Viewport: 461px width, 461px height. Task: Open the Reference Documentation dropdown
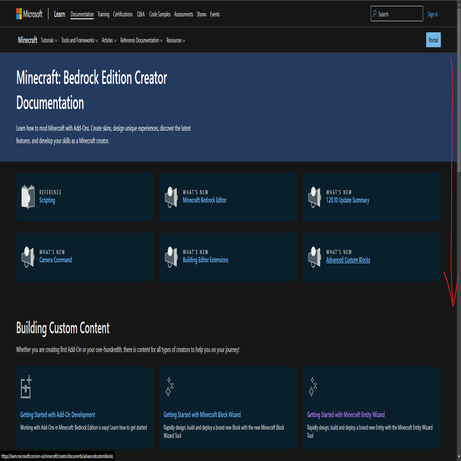pos(141,41)
